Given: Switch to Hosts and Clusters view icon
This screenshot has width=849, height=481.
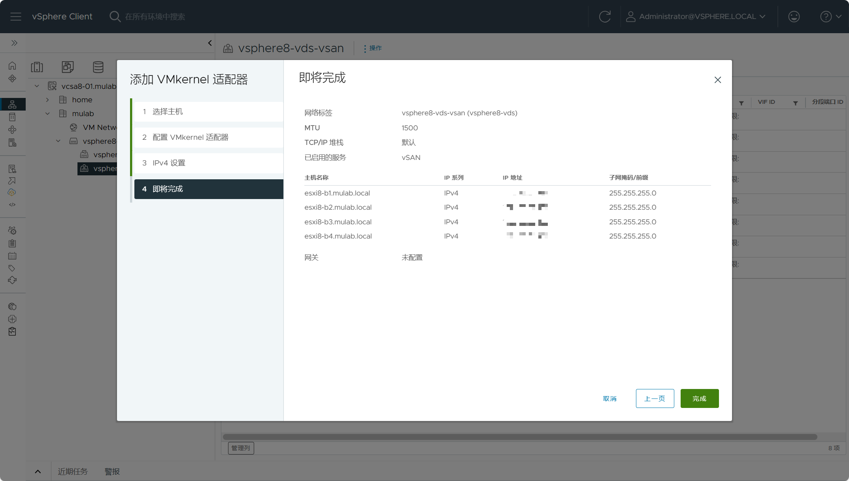Looking at the screenshot, I should click(37, 67).
